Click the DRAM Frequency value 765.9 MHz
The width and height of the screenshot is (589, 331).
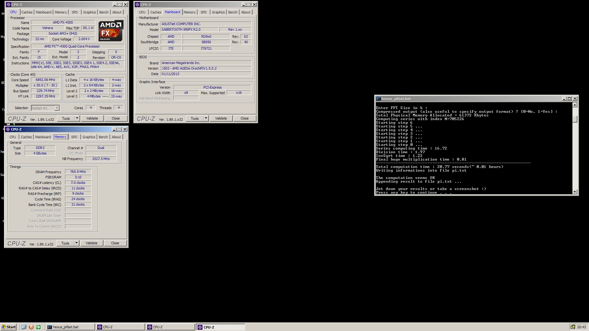[78, 172]
